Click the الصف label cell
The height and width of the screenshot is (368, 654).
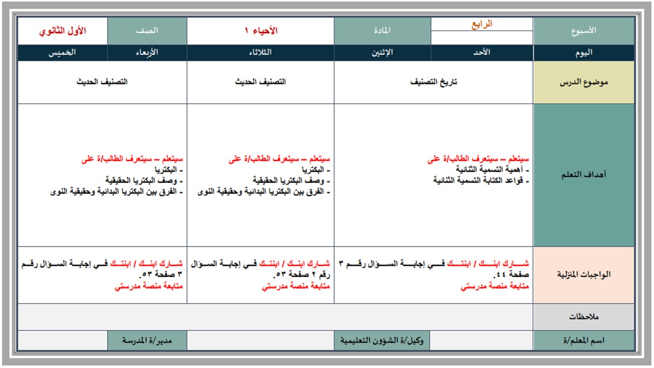[x=147, y=31]
